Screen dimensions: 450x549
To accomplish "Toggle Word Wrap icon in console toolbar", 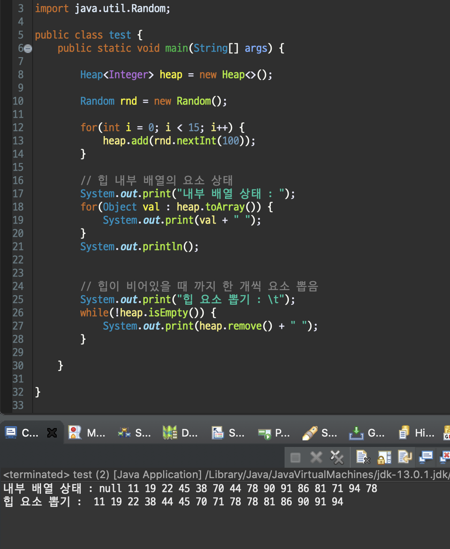I will (x=405, y=457).
